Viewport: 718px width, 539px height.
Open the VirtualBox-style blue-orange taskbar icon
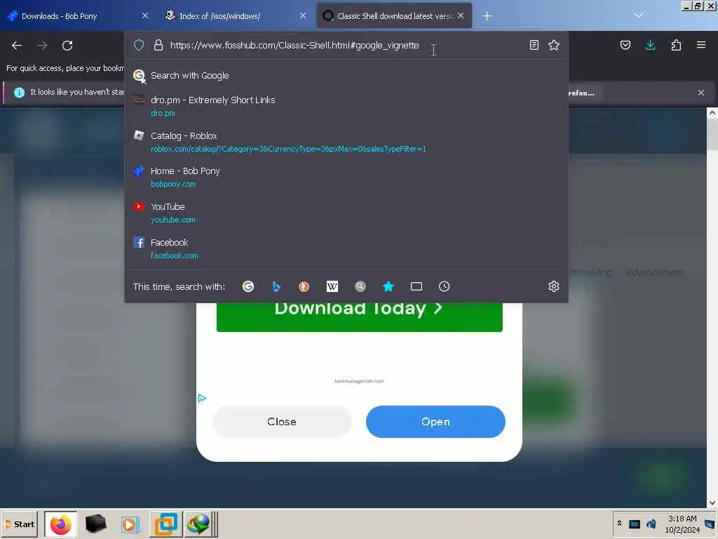point(165,524)
